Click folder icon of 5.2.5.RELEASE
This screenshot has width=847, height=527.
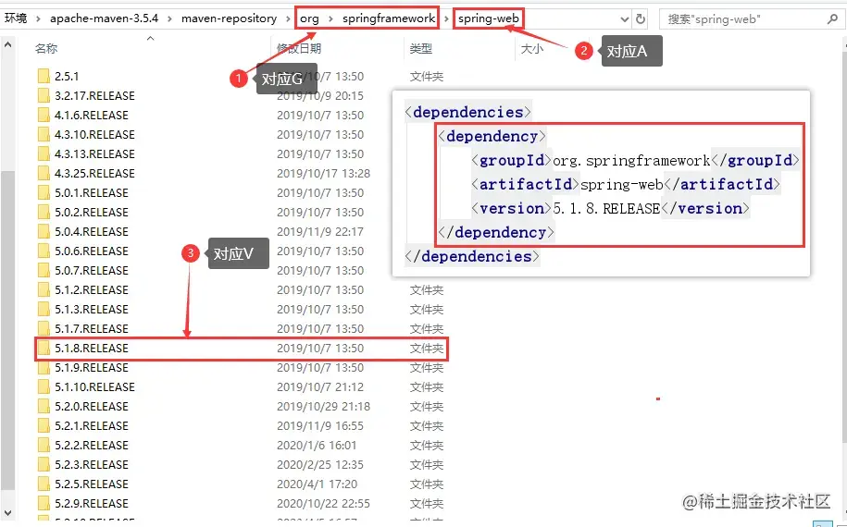click(44, 484)
